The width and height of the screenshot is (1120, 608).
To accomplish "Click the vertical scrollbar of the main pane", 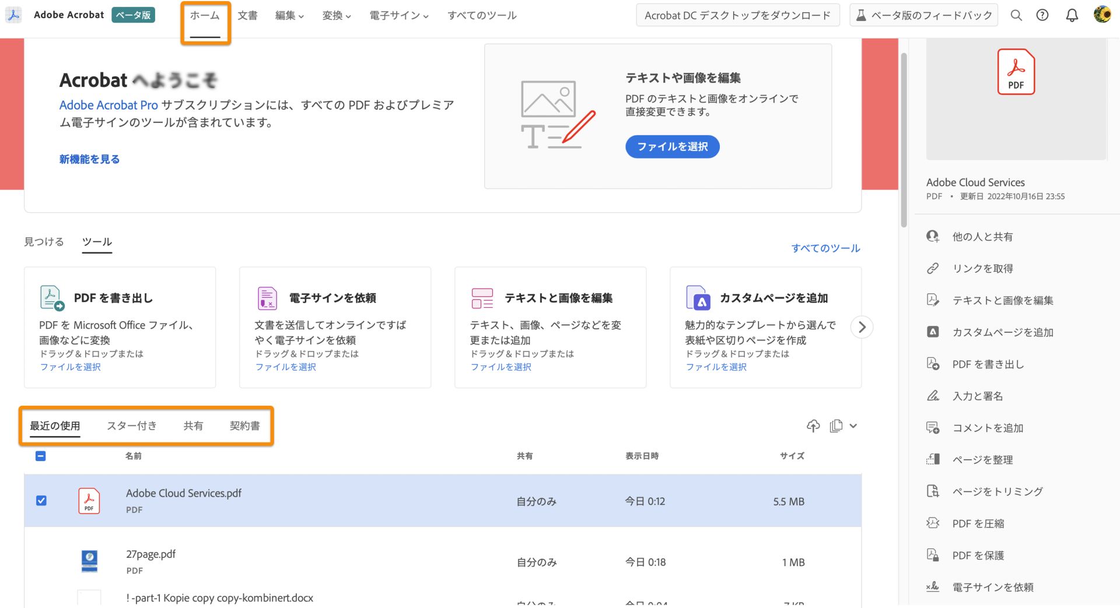I will [904, 140].
